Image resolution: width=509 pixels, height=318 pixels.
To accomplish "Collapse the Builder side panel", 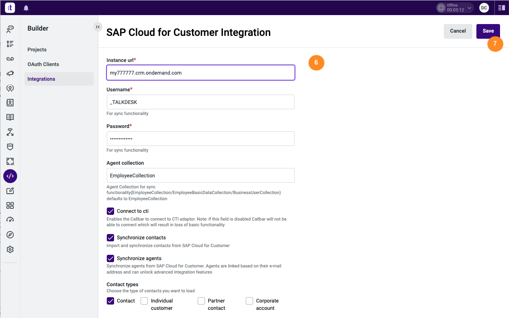I will 98,27.
